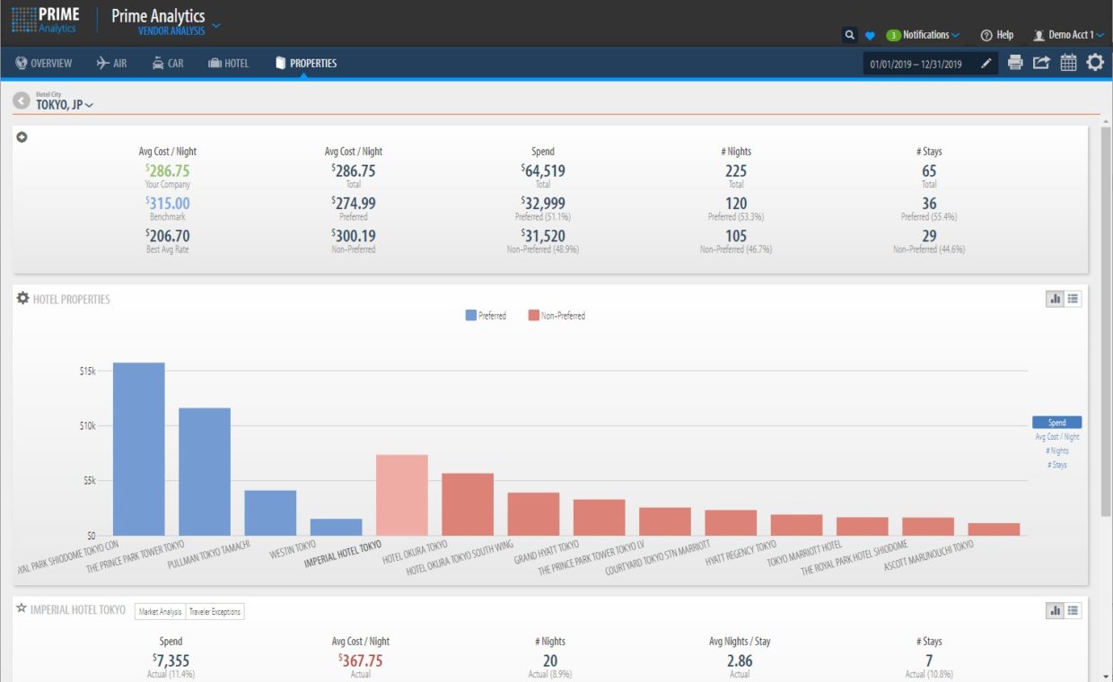Go back using the circled arrow beside Tokyo
The height and width of the screenshot is (682, 1113).
22,101
